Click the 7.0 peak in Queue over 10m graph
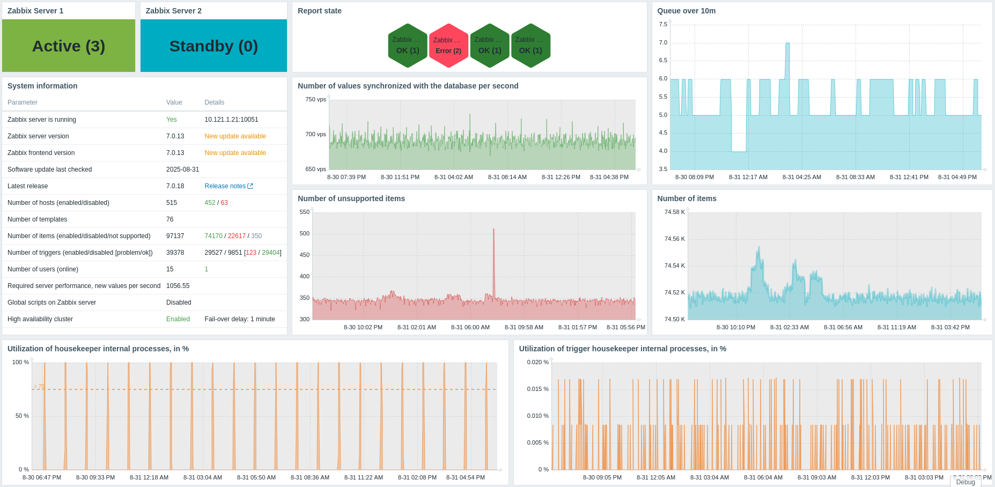Screen dimensions: 995x487 pyautogui.click(x=787, y=45)
